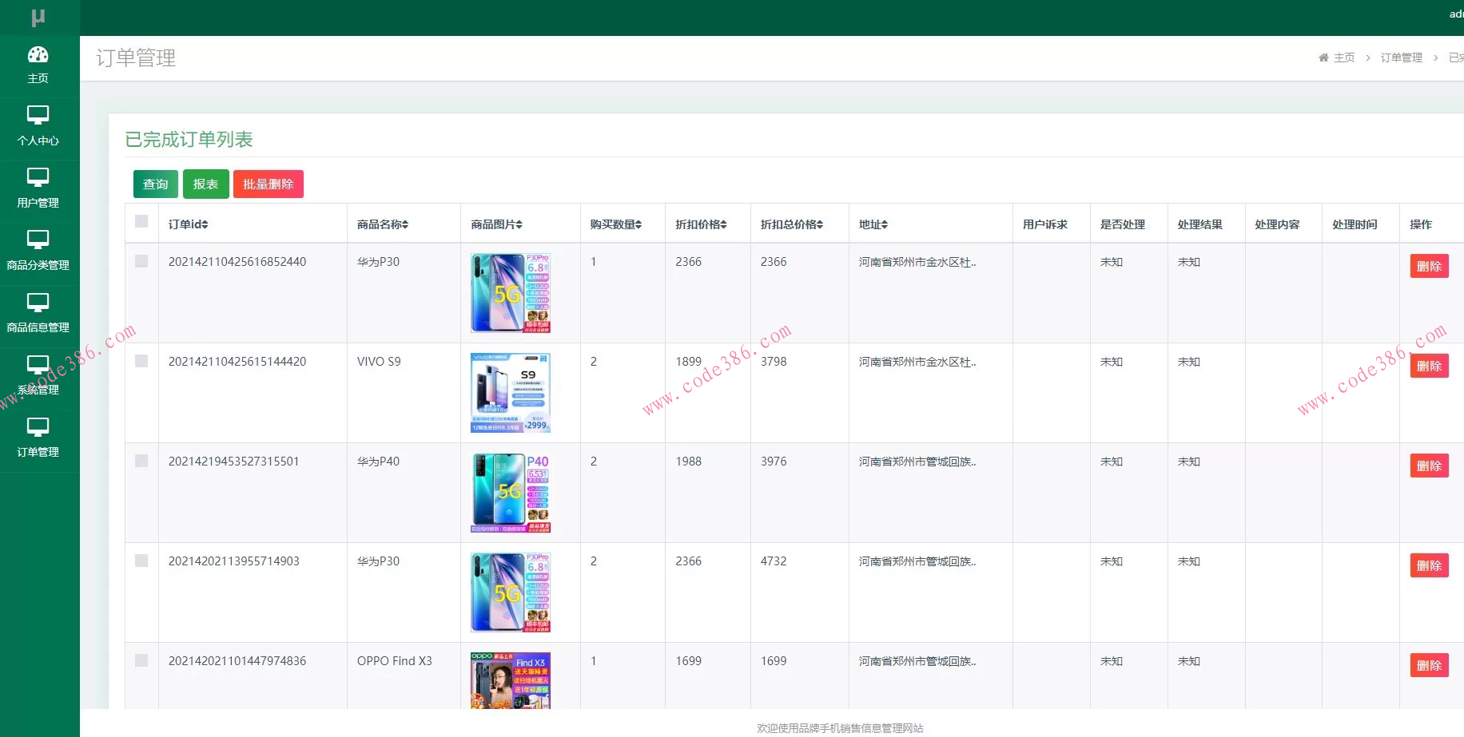Image resolution: width=1464 pixels, height=737 pixels.
Task: Sort the list by 购买数量 column
Action: [615, 224]
